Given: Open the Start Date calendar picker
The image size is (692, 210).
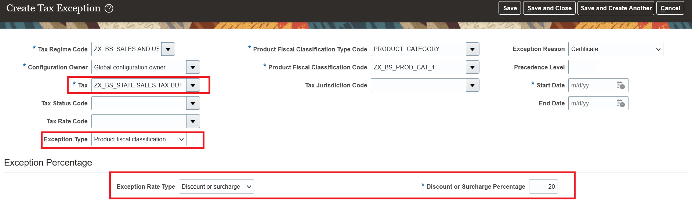Looking at the screenshot, I should click(x=620, y=85).
